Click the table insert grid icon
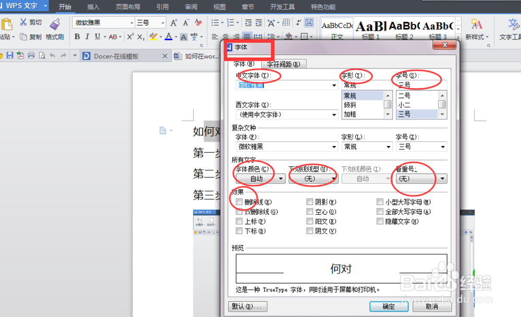This screenshot has height=317, width=521. (x=287, y=22)
